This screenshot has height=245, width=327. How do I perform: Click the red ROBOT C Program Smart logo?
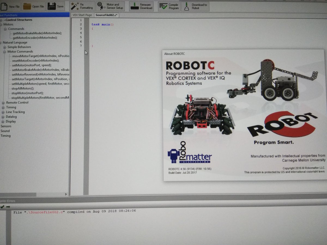point(282,127)
